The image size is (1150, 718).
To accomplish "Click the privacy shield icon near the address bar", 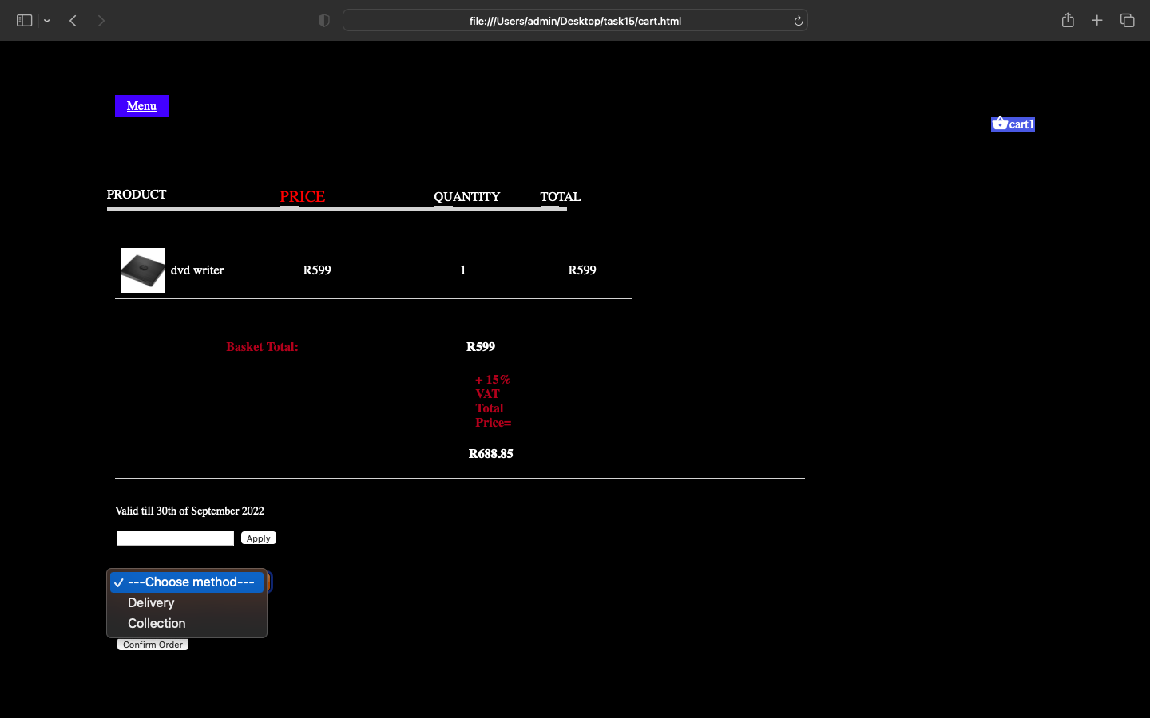I will pos(324,20).
